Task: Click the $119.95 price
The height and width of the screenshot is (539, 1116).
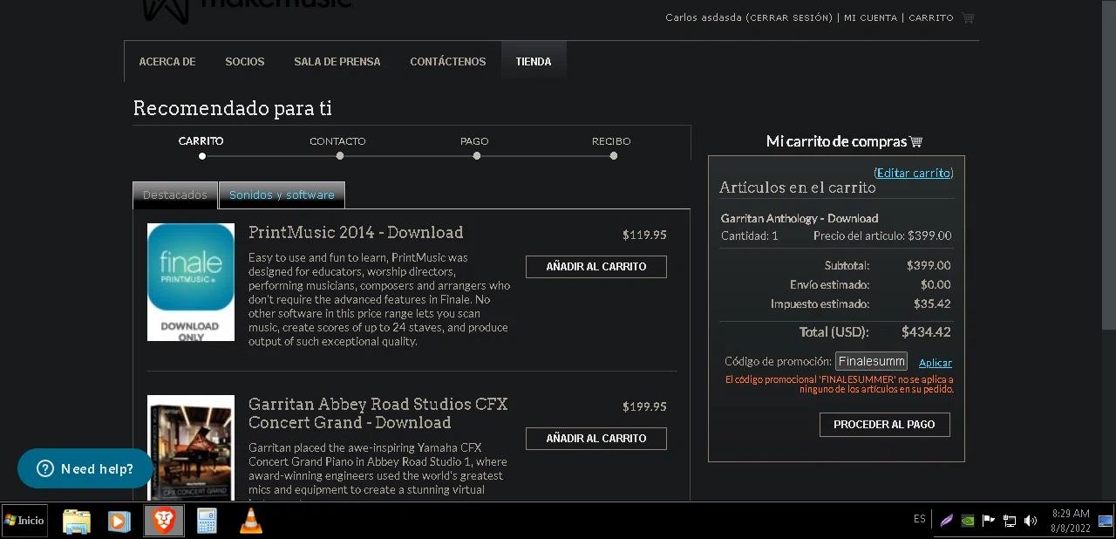Action: 644,235
